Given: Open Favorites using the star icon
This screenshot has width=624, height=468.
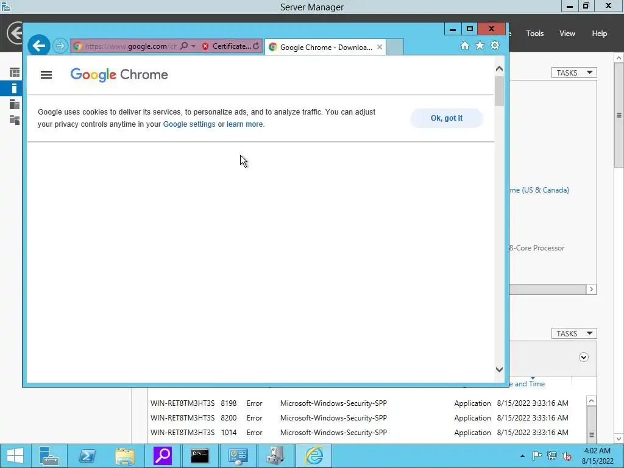Looking at the screenshot, I should click(480, 45).
